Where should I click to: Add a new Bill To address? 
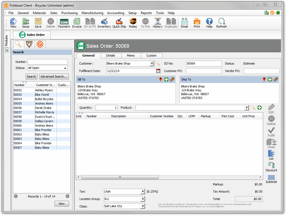coord(166,79)
